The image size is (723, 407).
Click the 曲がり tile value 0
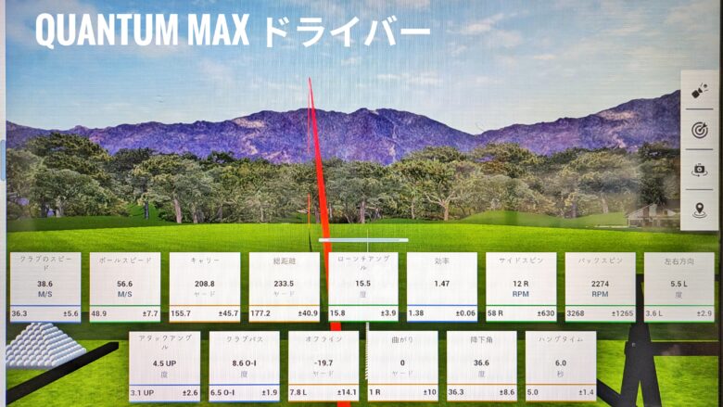pos(402,363)
